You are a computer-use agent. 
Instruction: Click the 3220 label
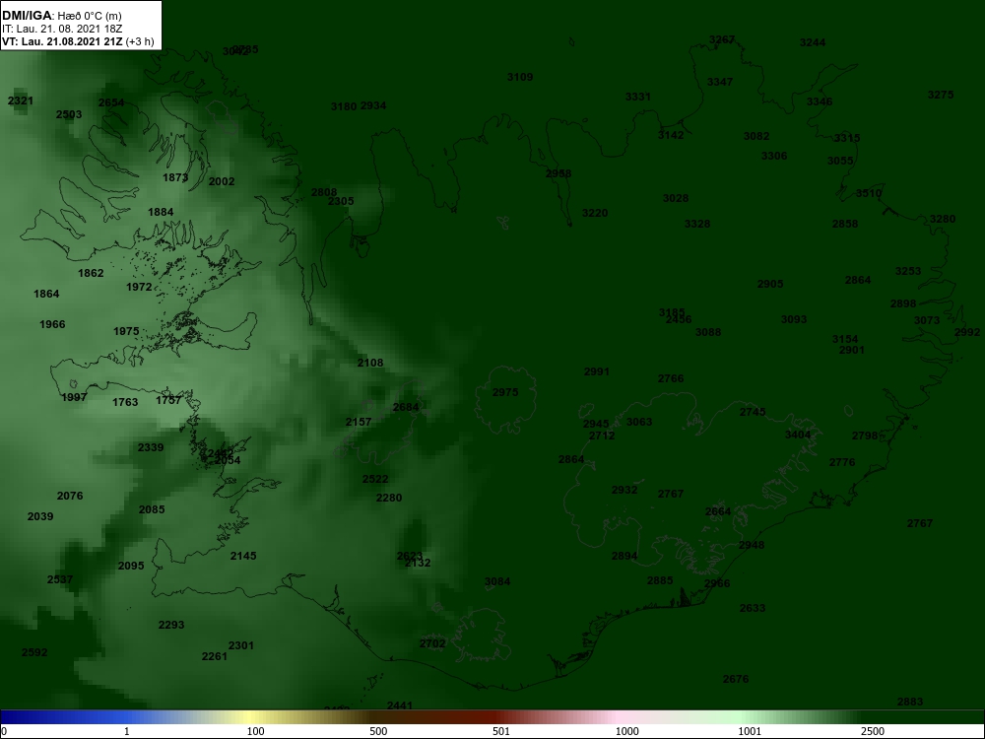(x=594, y=214)
